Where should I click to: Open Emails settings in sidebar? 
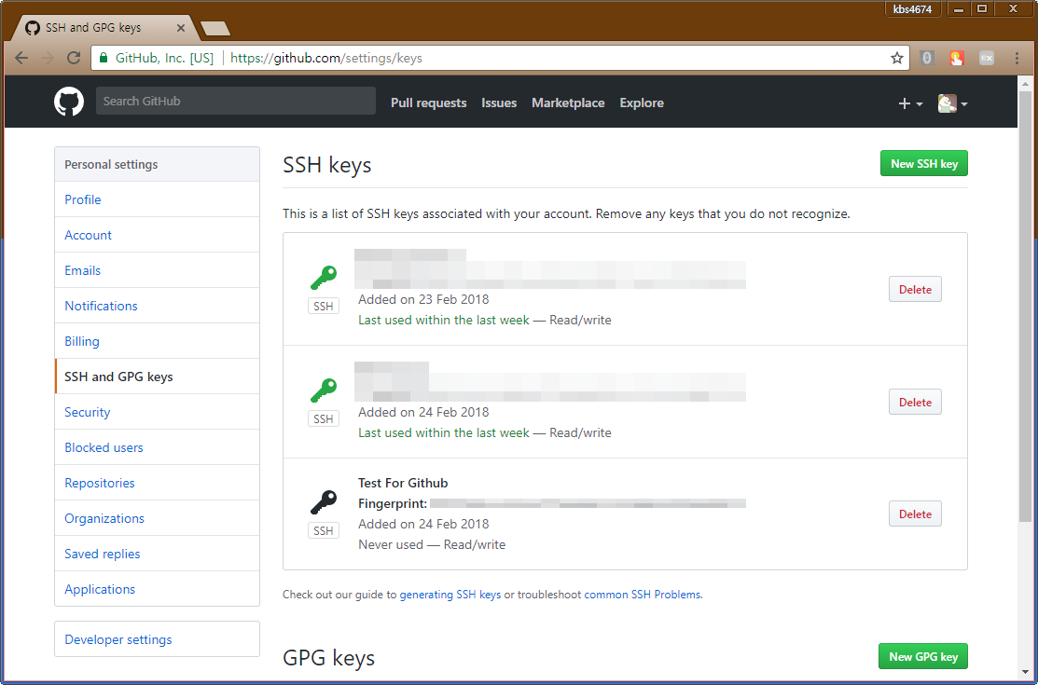[x=157, y=270]
